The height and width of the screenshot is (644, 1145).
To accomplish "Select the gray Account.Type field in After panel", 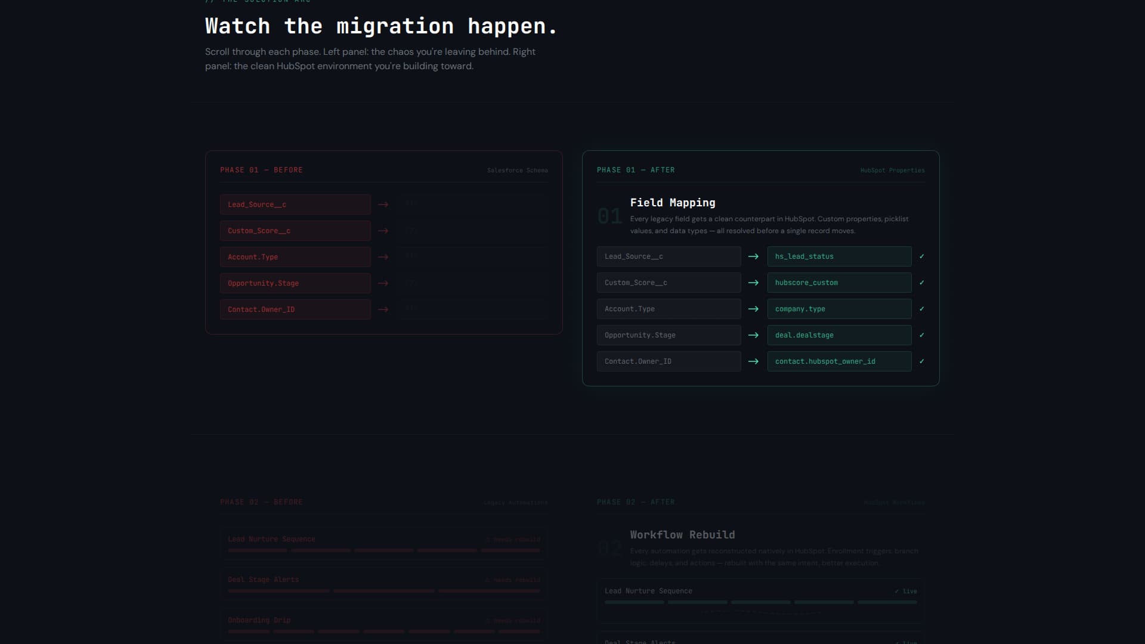I will (669, 309).
